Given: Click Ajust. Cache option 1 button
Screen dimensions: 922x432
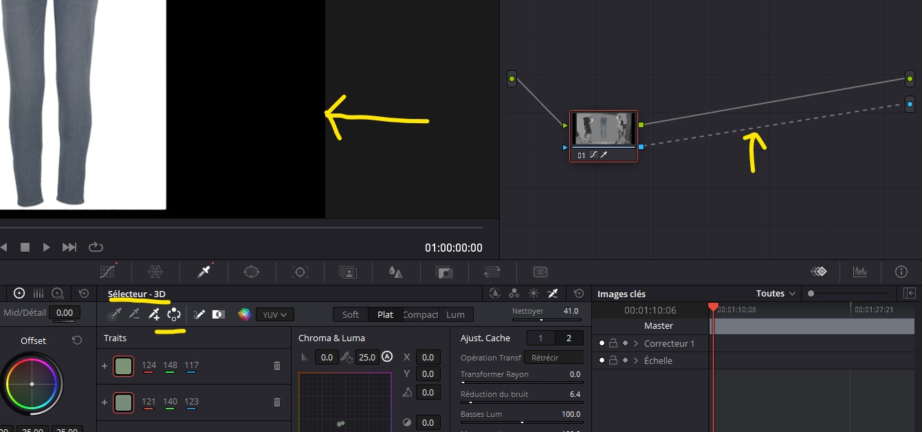Looking at the screenshot, I should (540, 338).
